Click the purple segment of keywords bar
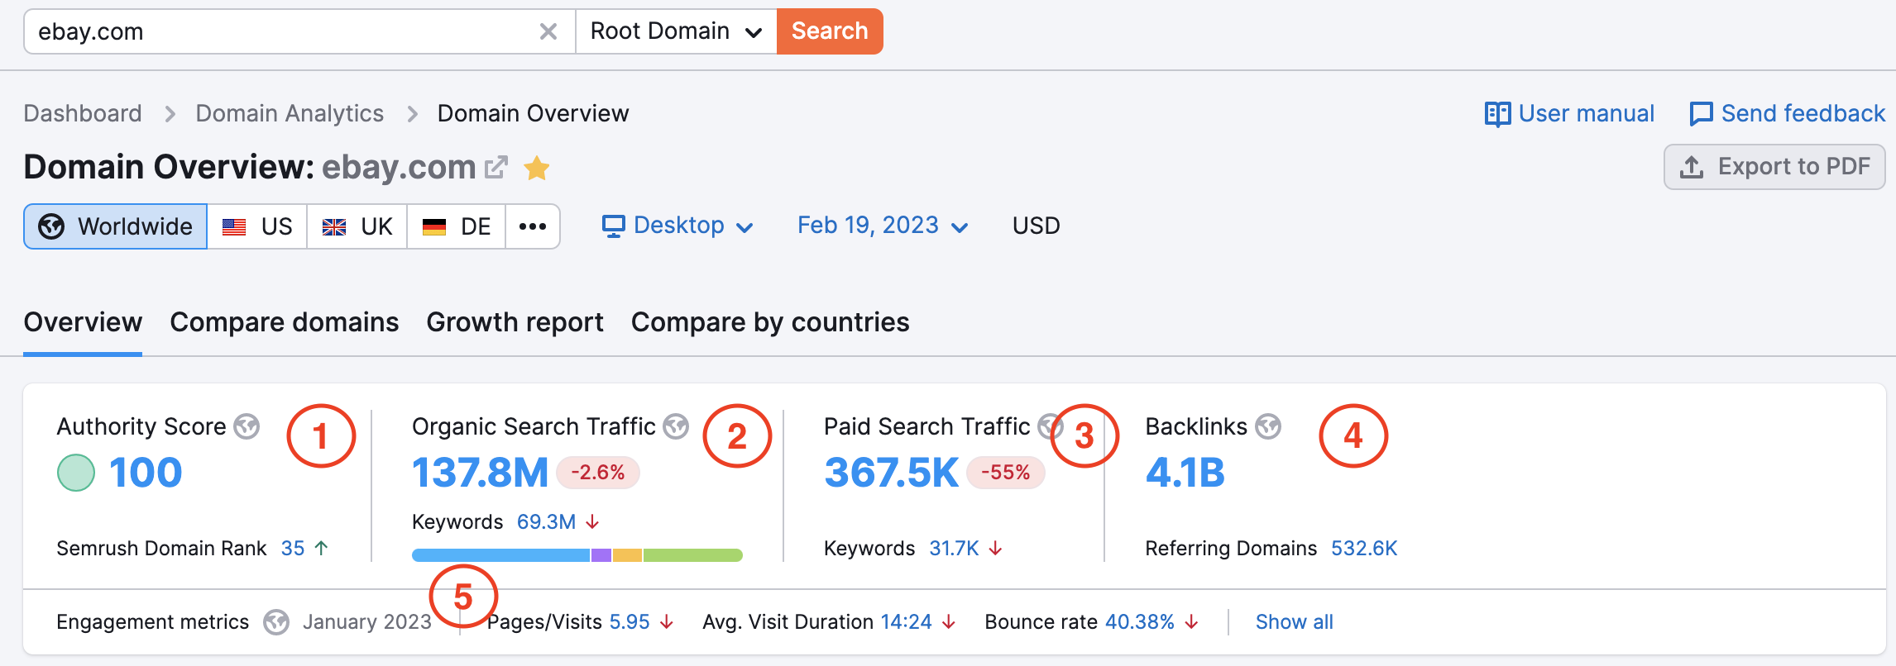1896x666 pixels. point(601,555)
